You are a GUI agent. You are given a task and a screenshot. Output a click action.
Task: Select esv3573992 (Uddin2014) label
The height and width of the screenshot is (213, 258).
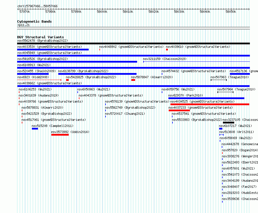click(70, 132)
